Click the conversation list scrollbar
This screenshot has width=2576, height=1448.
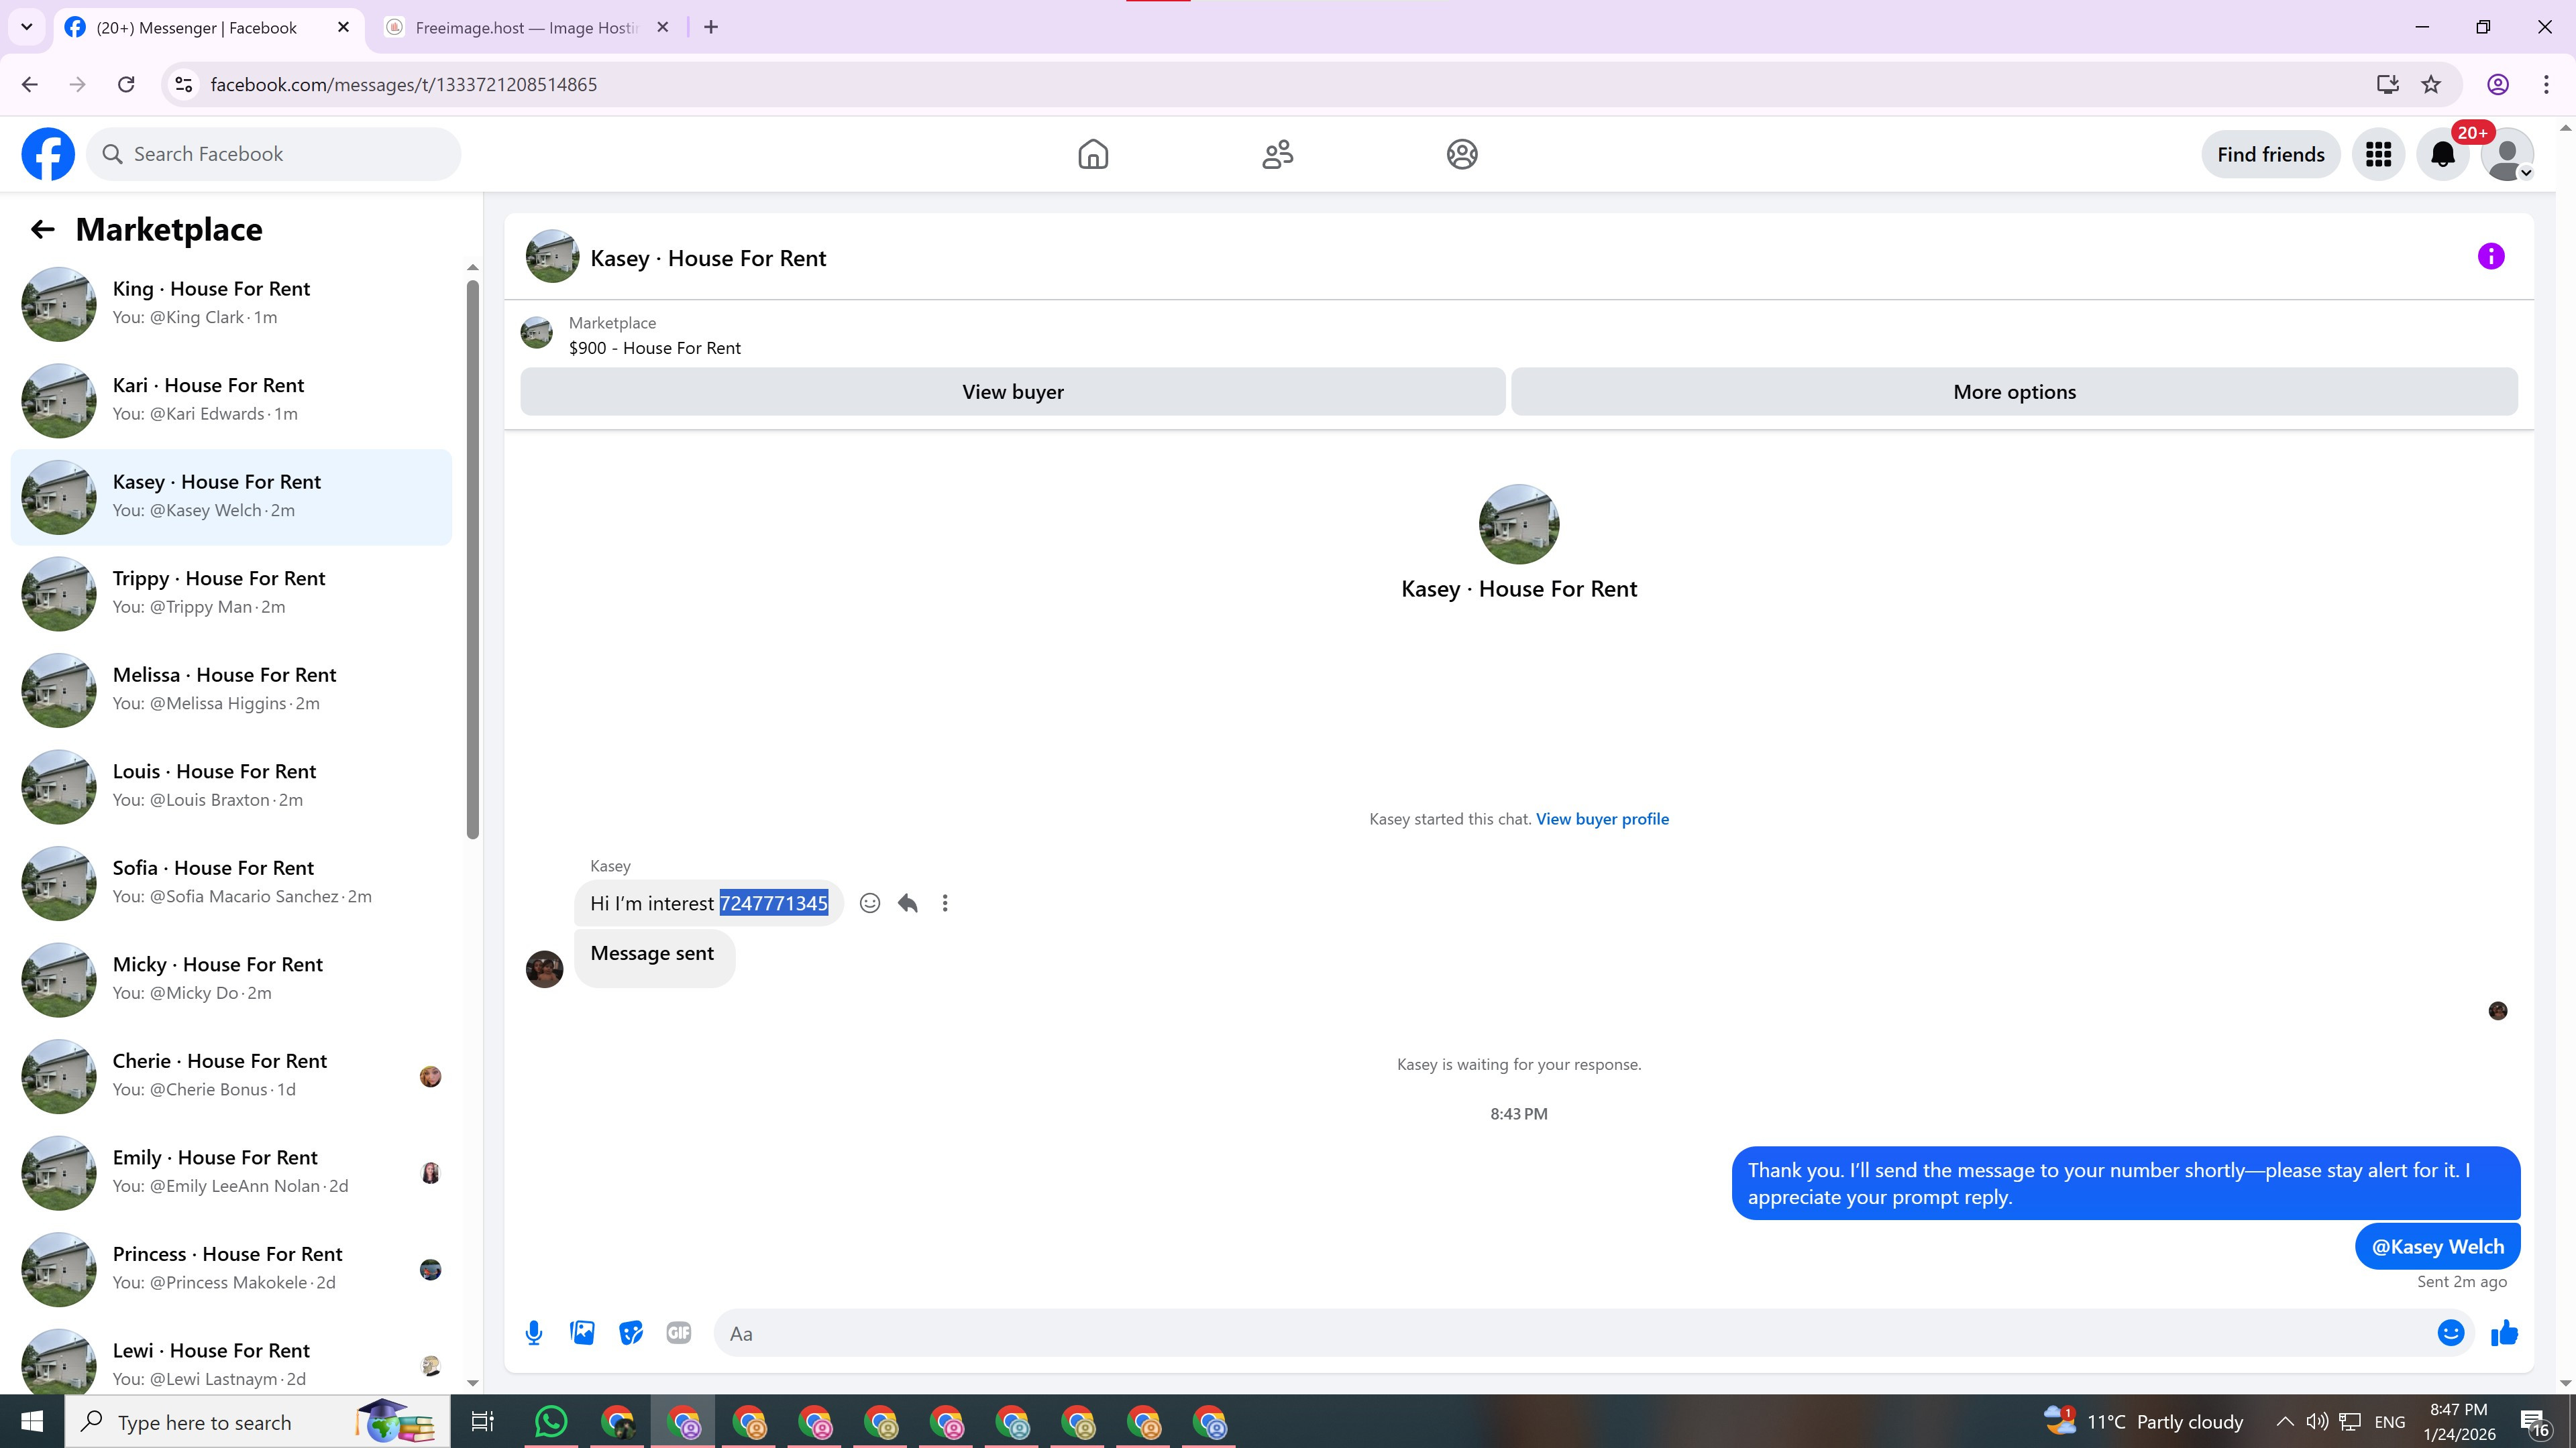pos(473,560)
